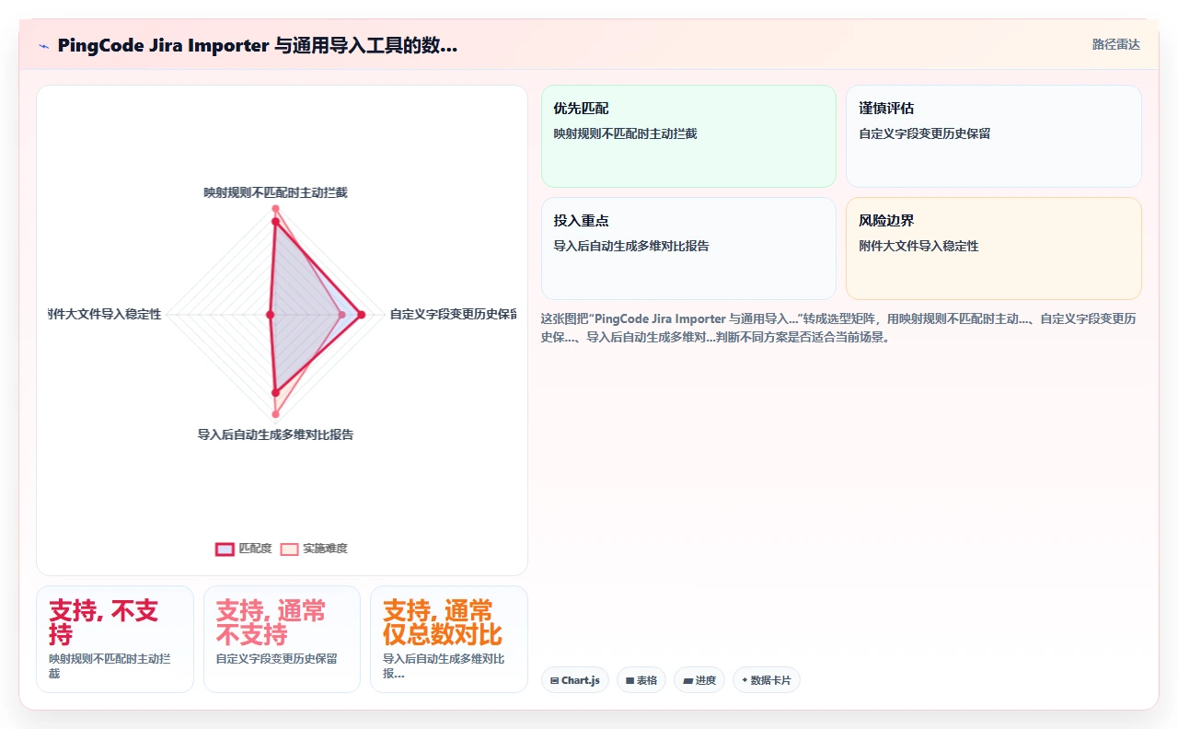Click the description paragraph starting 这张图把

[838, 328]
